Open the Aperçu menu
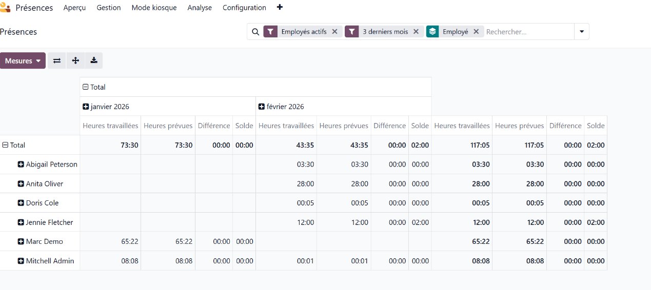Viewport: 651px width, 290px height. tap(75, 8)
